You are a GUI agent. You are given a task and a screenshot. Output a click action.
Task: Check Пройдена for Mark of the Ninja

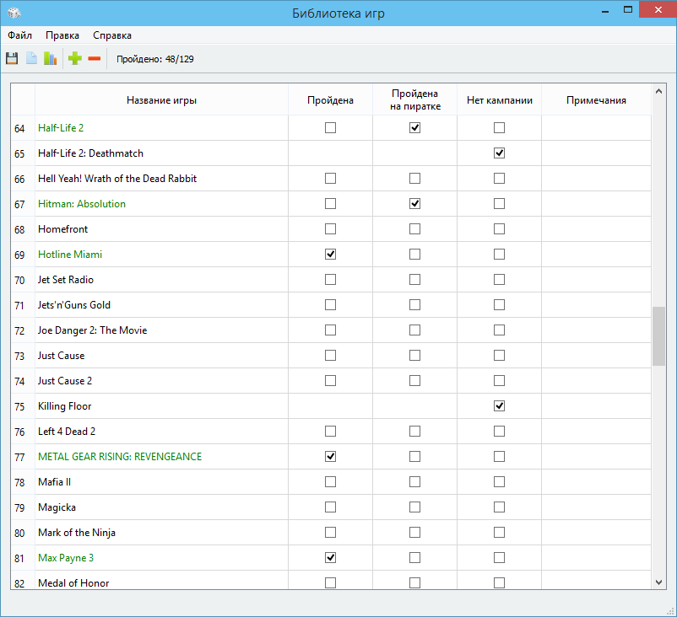tap(330, 533)
